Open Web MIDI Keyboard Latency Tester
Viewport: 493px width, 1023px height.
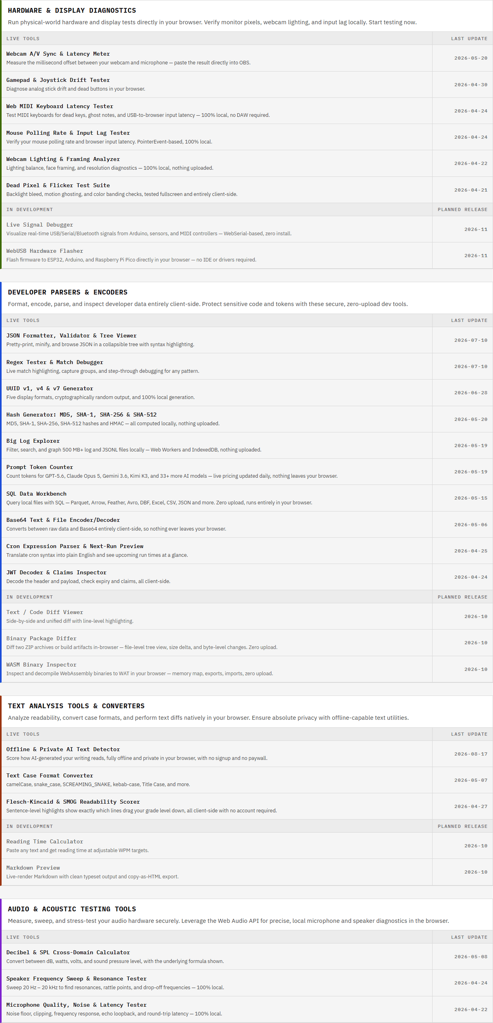click(x=60, y=107)
